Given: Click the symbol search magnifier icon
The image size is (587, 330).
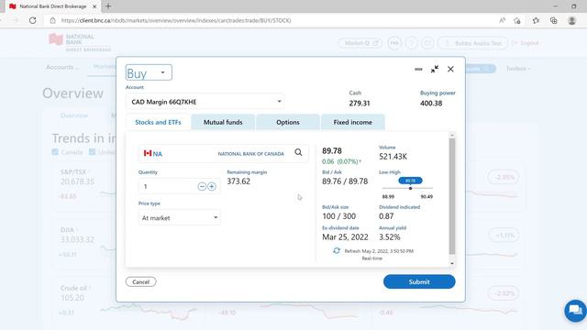Looking at the screenshot, I should pyautogui.click(x=298, y=152).
